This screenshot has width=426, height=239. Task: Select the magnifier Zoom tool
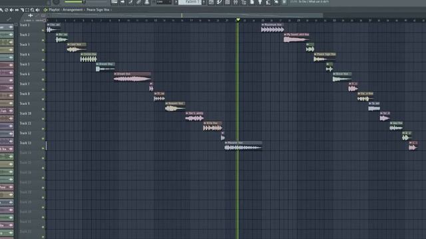point(33,10)
